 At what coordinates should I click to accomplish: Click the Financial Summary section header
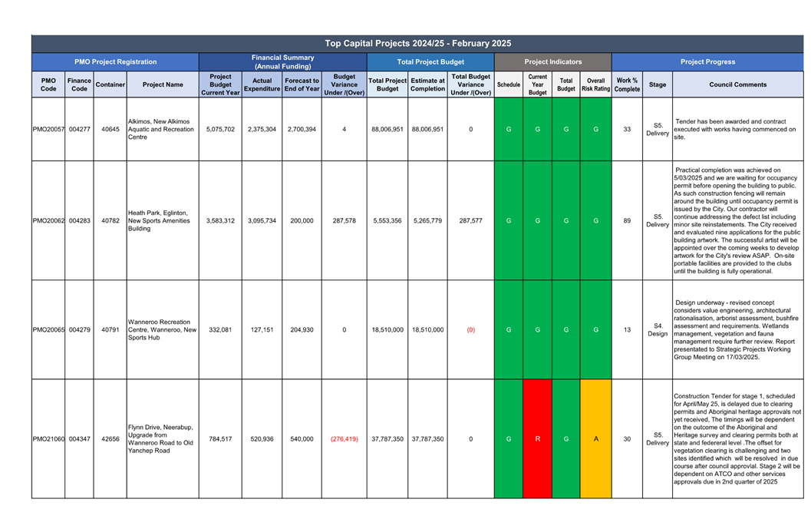[282, 62]
